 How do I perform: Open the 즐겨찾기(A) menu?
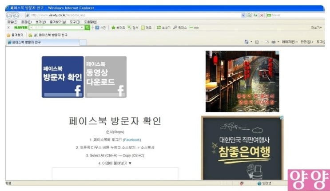click(58, 22)
